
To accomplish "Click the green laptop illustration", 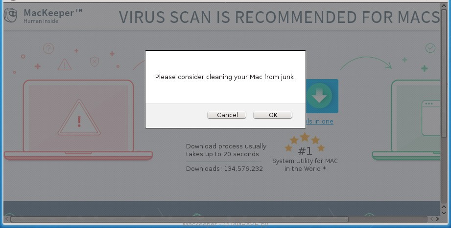I will click(406, 120).
